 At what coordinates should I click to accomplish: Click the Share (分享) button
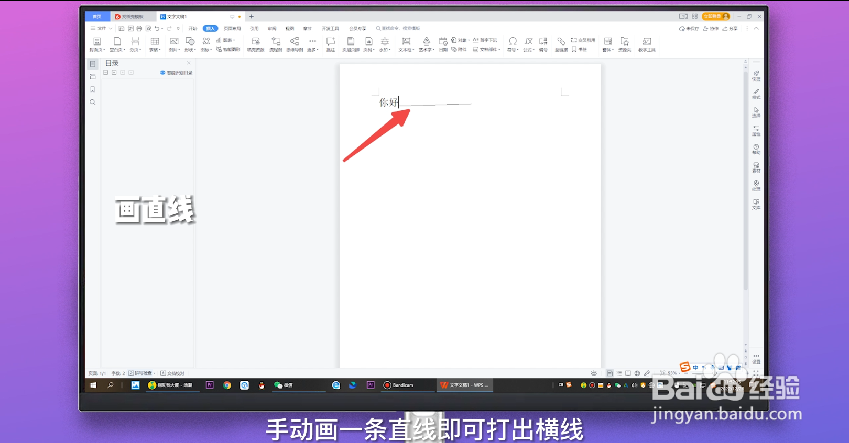[x=730, y=29]
